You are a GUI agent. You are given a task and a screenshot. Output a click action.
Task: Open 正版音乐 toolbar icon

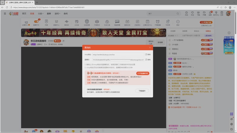tap(137, 23)
